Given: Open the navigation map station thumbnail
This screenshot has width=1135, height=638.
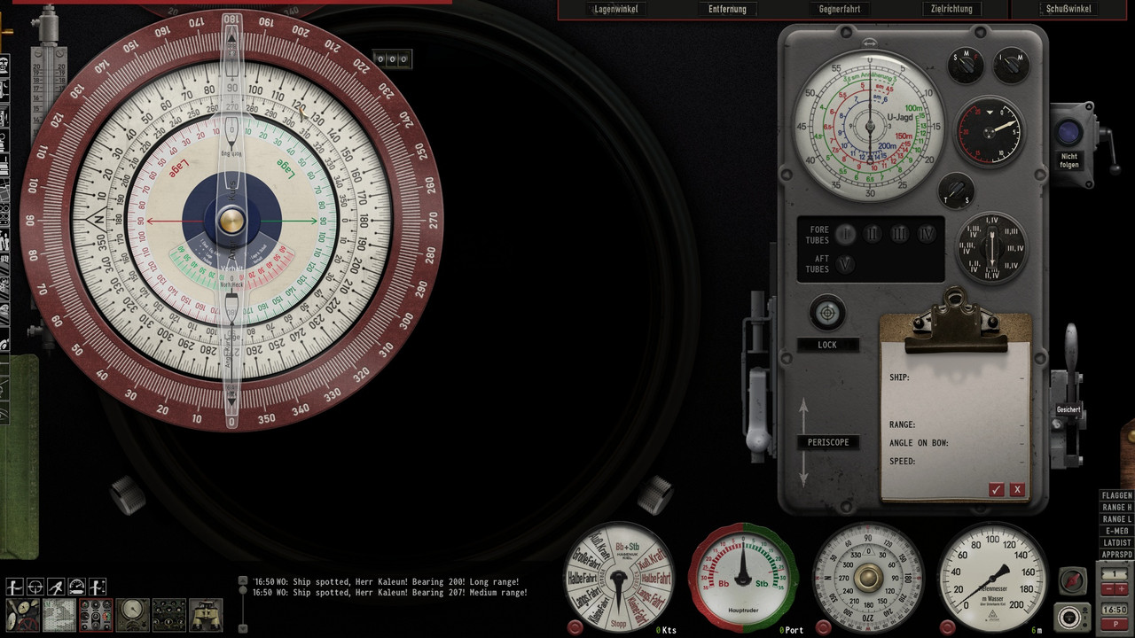Looking at the screenshot, I should [x=59, y=615].
